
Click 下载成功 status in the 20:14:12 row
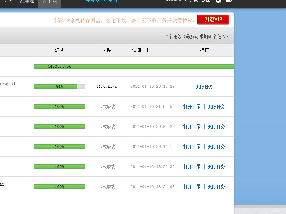point(107,147)
